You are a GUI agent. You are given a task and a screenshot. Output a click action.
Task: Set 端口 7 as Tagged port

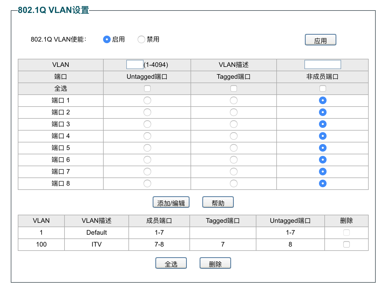pos(234,172)
